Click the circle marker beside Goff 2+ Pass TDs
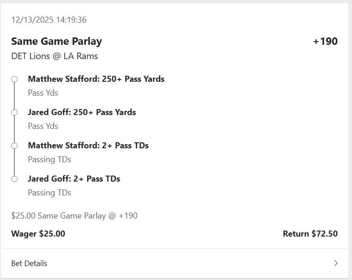Viewport: 352px width, 280px height. (14, 179)
